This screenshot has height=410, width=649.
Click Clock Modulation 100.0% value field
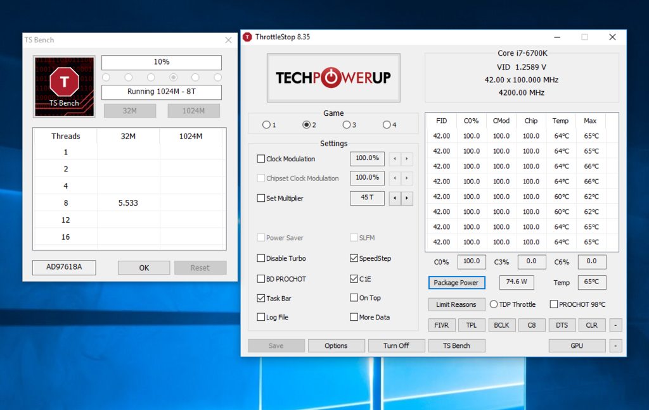point(367,158)
